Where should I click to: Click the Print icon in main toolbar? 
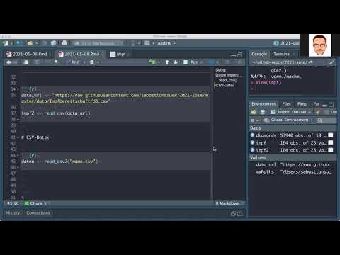(64, 43)
